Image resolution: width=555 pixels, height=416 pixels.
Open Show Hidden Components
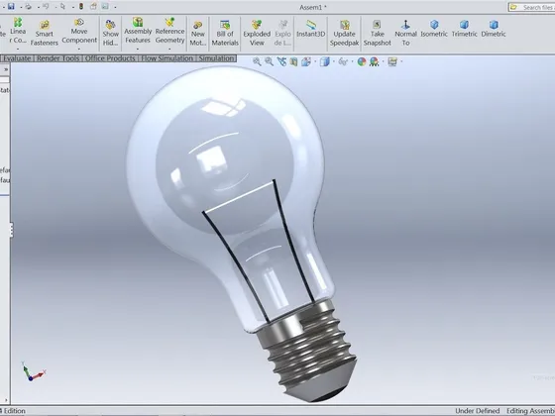[110, 33]
